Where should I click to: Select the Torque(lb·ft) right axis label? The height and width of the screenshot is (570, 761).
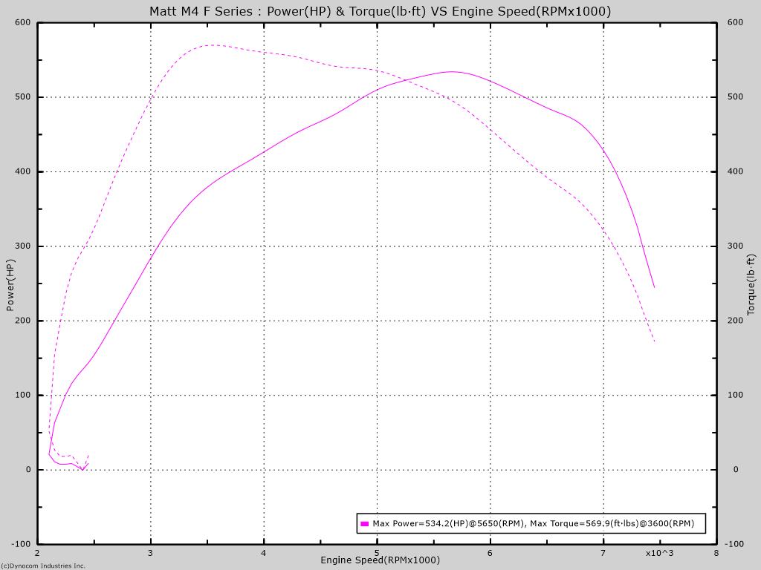[x=751, y=285]
